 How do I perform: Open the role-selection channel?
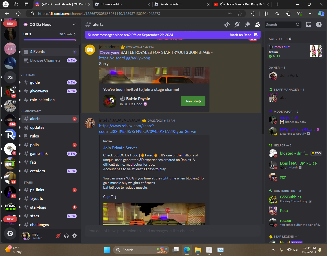[50, 100]
